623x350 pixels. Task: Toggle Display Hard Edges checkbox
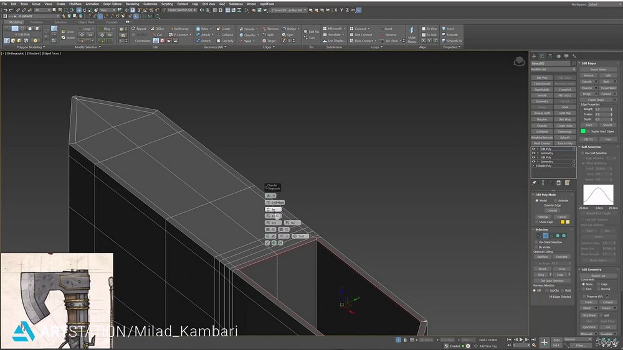coord(588,131)
